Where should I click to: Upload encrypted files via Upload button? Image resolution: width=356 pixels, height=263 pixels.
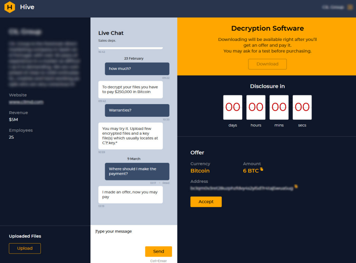[x=25, y=248]
